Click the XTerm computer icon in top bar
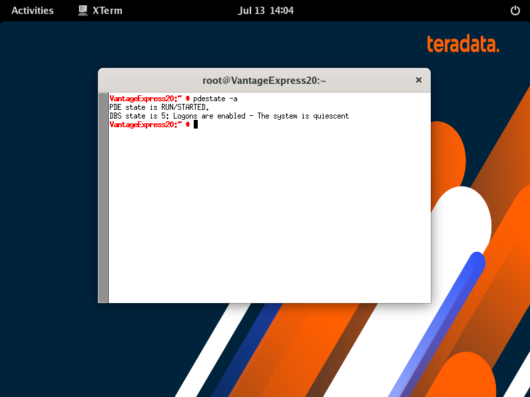The image size is (530, 397). pyautogui.click(x=83, y=11)
